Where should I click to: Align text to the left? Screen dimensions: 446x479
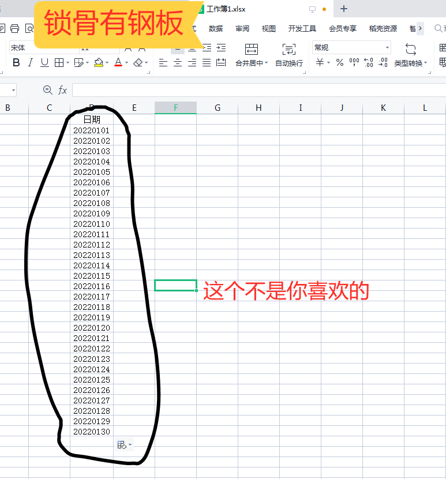163,63
